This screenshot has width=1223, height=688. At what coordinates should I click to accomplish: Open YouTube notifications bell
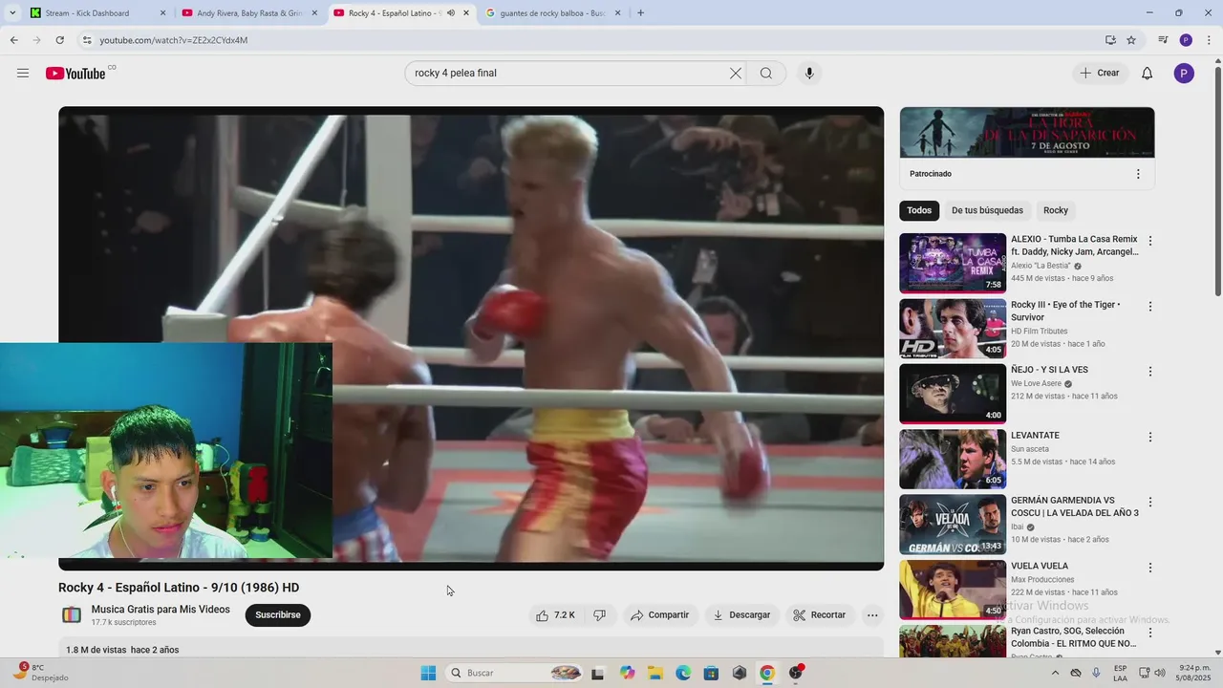click(1148, 74)
